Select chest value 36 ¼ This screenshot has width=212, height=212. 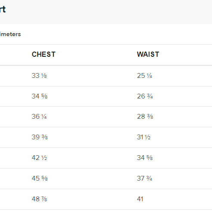coord(39,117)
